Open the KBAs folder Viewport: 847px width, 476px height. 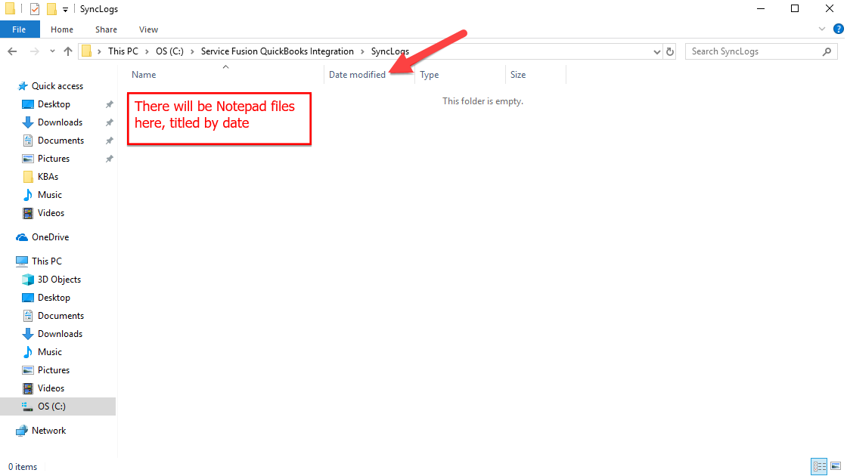point(48,177)
